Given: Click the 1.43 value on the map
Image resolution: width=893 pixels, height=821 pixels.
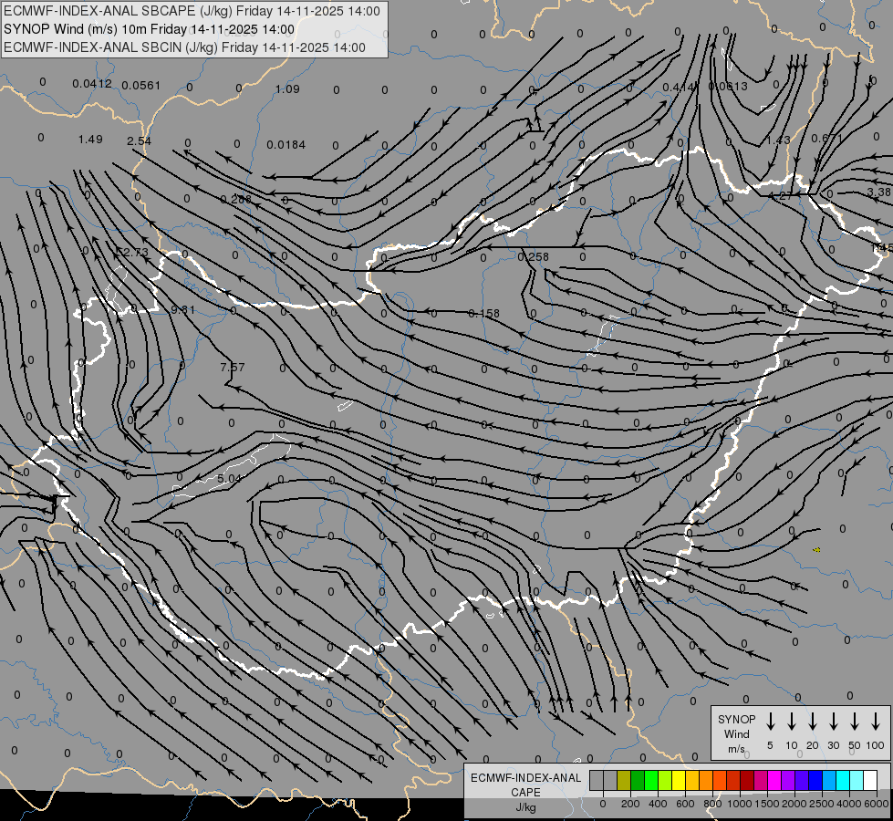Looking at the screenshot, I should click(778, 140).
